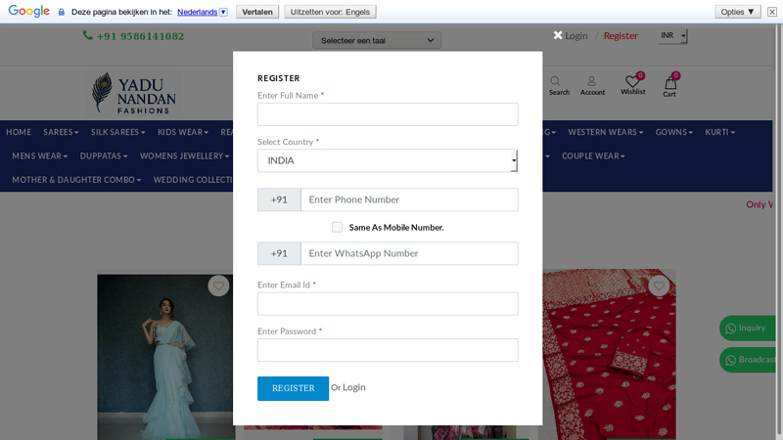Open the WhatsApp Broadcast button

tap(747, 360)
